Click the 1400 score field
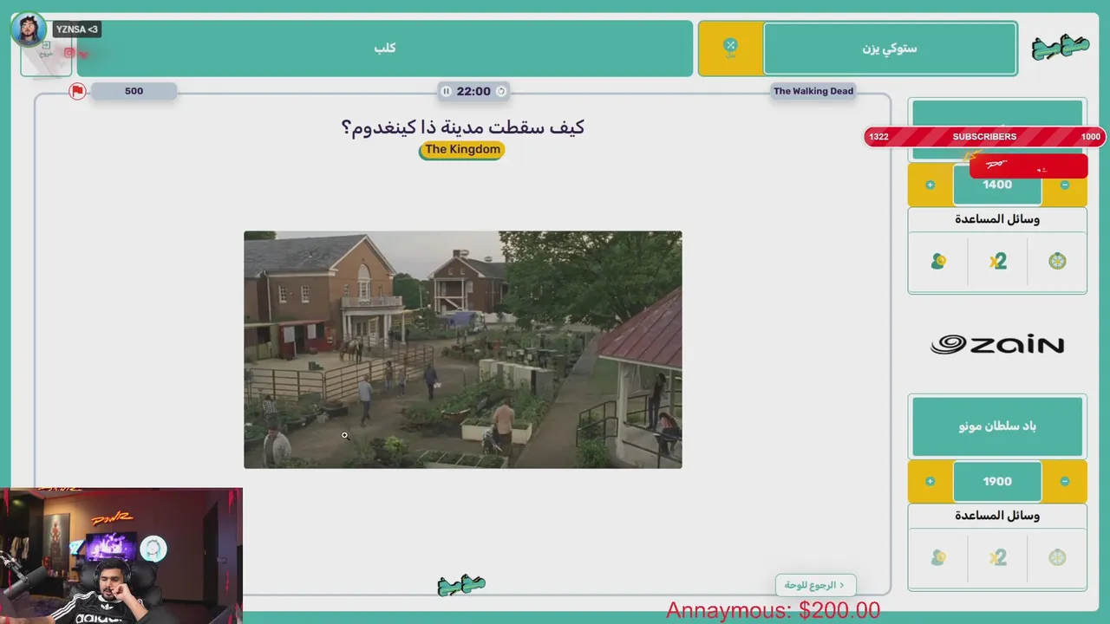 (997, 185)
